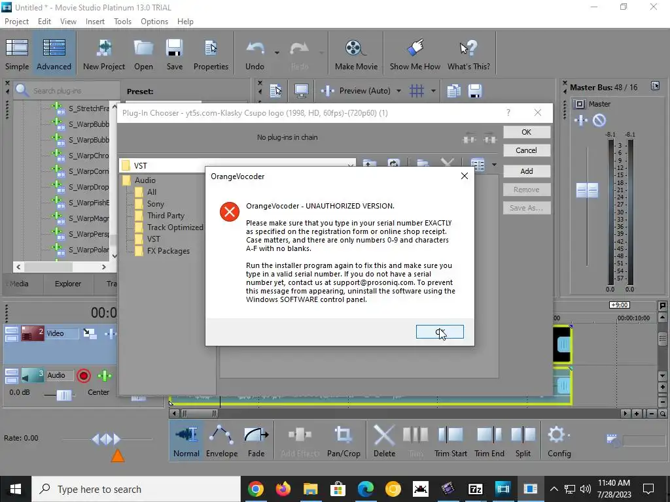Click Trim Start
This screenshot has height=502, width=670.
pyautogui.click(x=450, y=440)
